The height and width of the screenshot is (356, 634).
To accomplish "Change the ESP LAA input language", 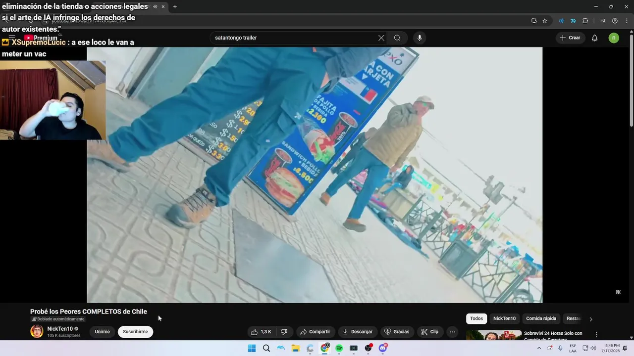I will [573, 348].
